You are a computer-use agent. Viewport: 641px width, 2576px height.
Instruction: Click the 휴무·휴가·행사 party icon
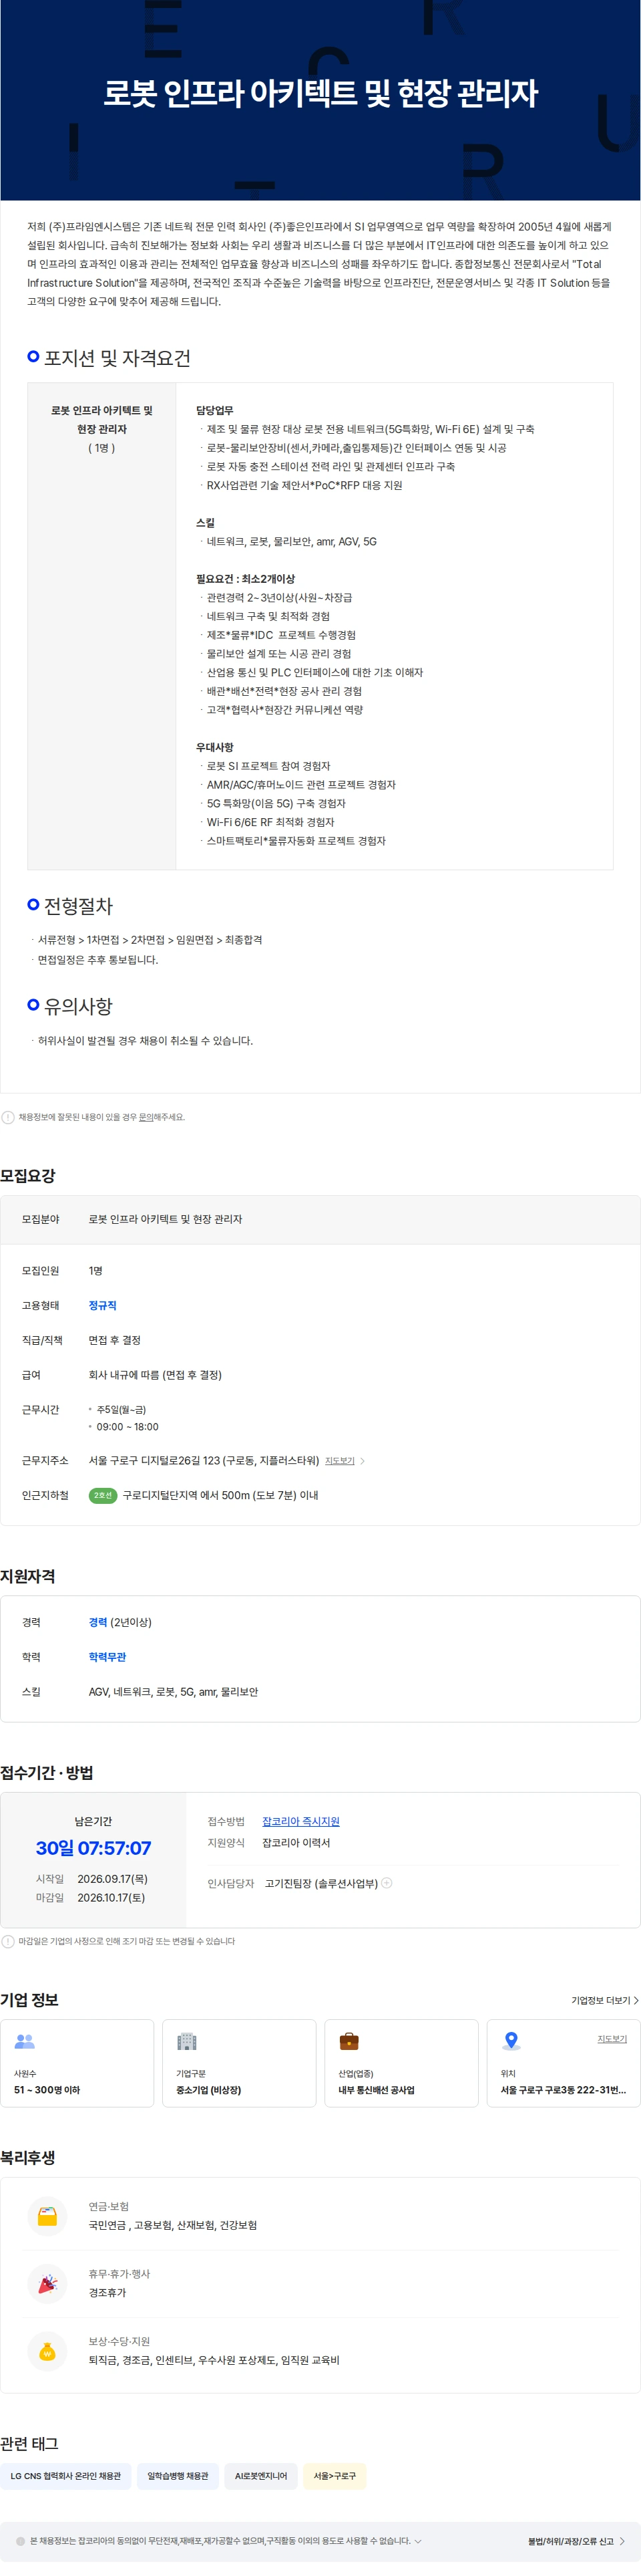47,2284
